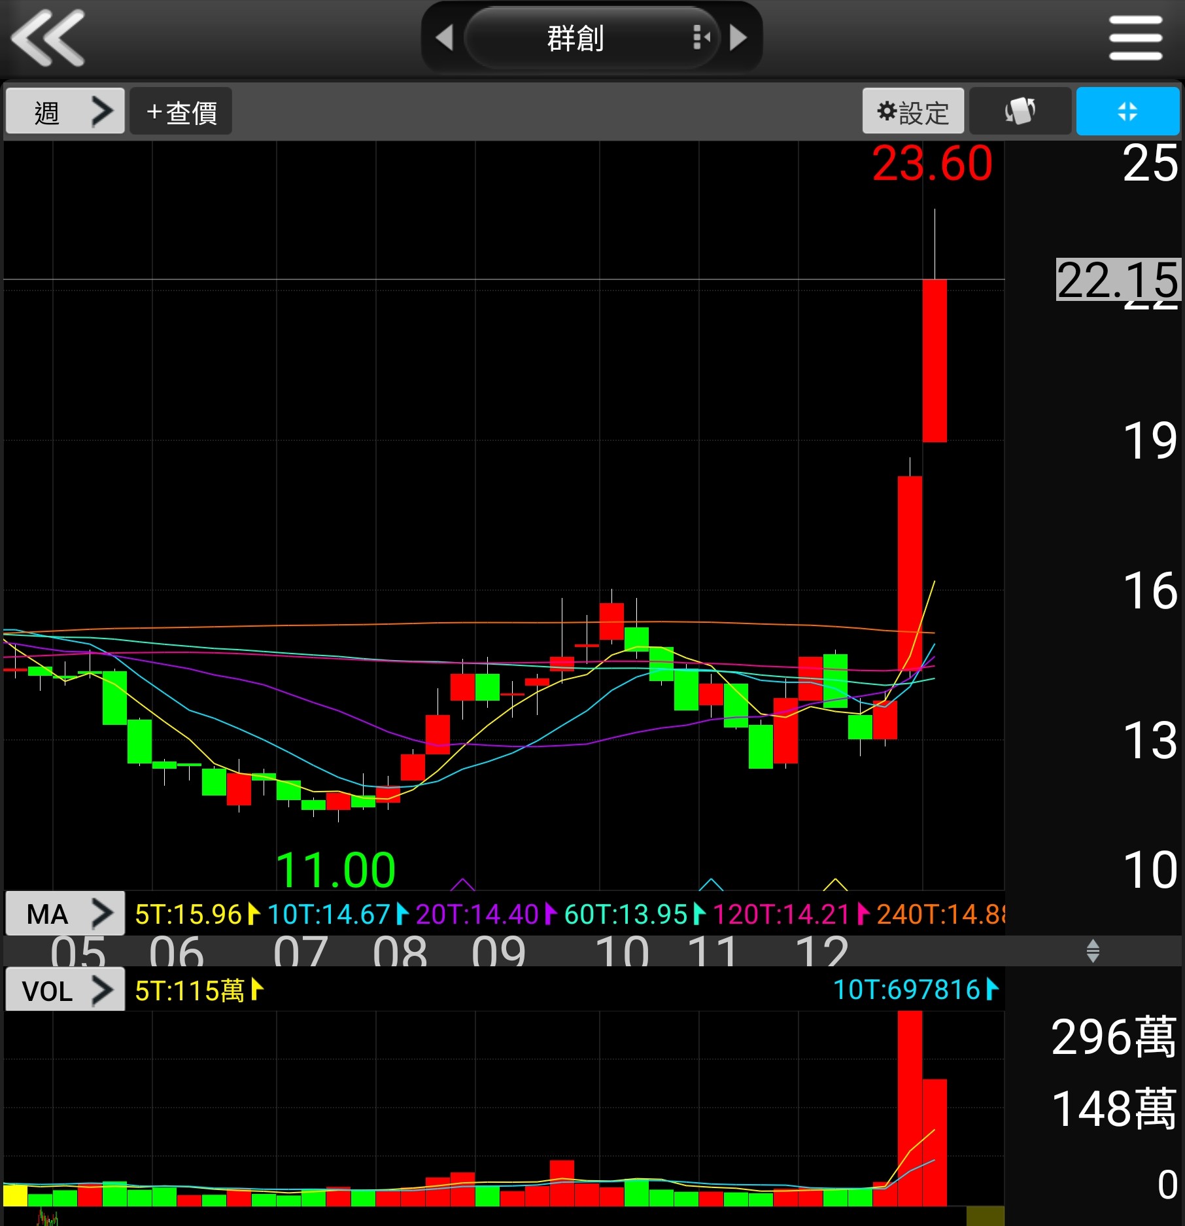Open the 群創 stock selector
This screenshot has width=1185, height=1226.
pos(591,37)
